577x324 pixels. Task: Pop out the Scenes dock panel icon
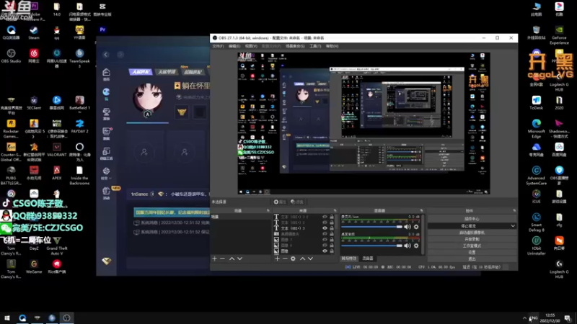pyautogui.click(x=268, y=210)
